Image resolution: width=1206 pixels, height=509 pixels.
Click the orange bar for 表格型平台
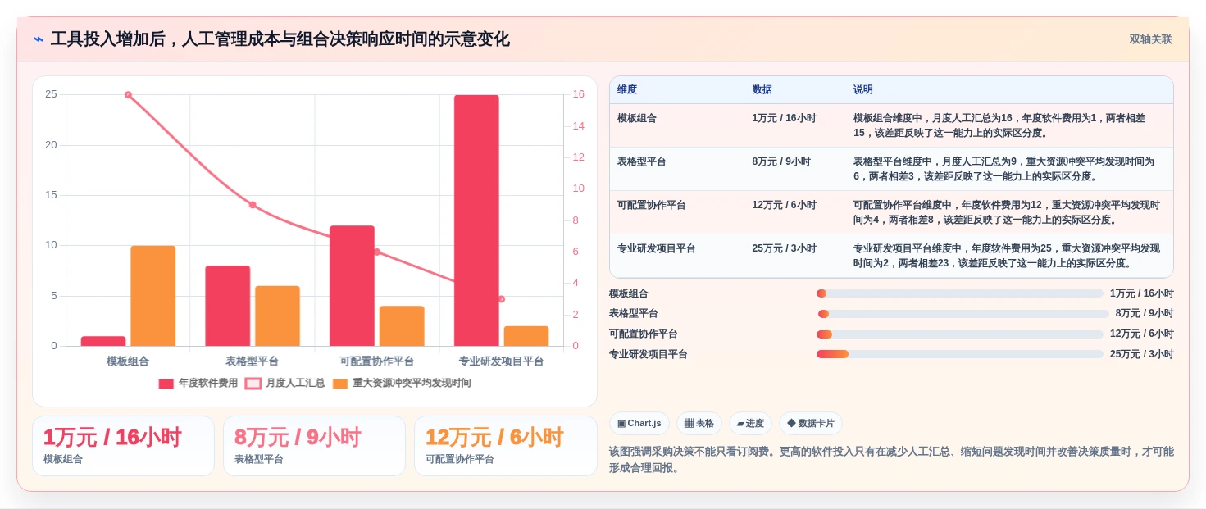[277, 316]
